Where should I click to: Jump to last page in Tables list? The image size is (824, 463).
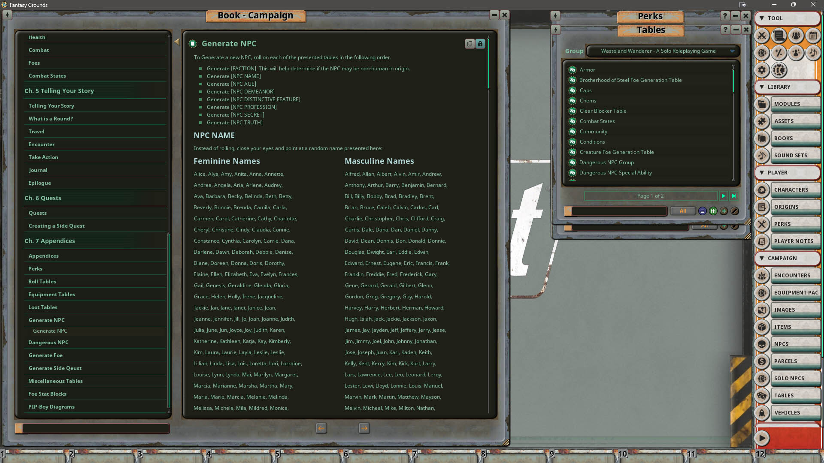[734, 196]
